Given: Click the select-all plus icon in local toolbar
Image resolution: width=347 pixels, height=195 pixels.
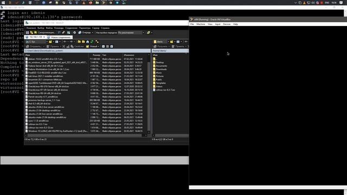Looking at the screenshot, I should tap(104, 47).
